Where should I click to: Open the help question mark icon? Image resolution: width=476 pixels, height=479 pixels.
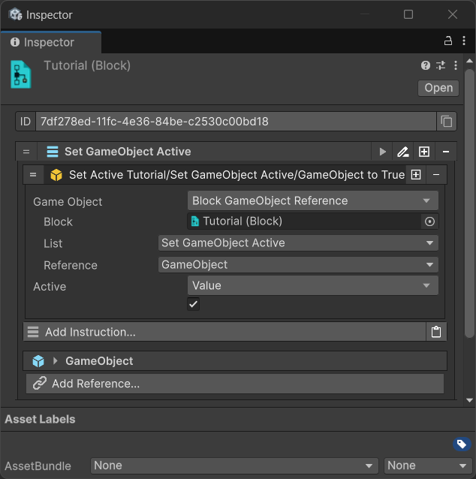point(426,66)
